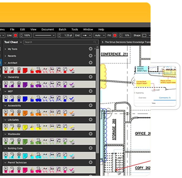Image resolution: width=182 pixels, height=178 pixels.
Task: Open settings gear for Recents set
Action: coord(90,56)
